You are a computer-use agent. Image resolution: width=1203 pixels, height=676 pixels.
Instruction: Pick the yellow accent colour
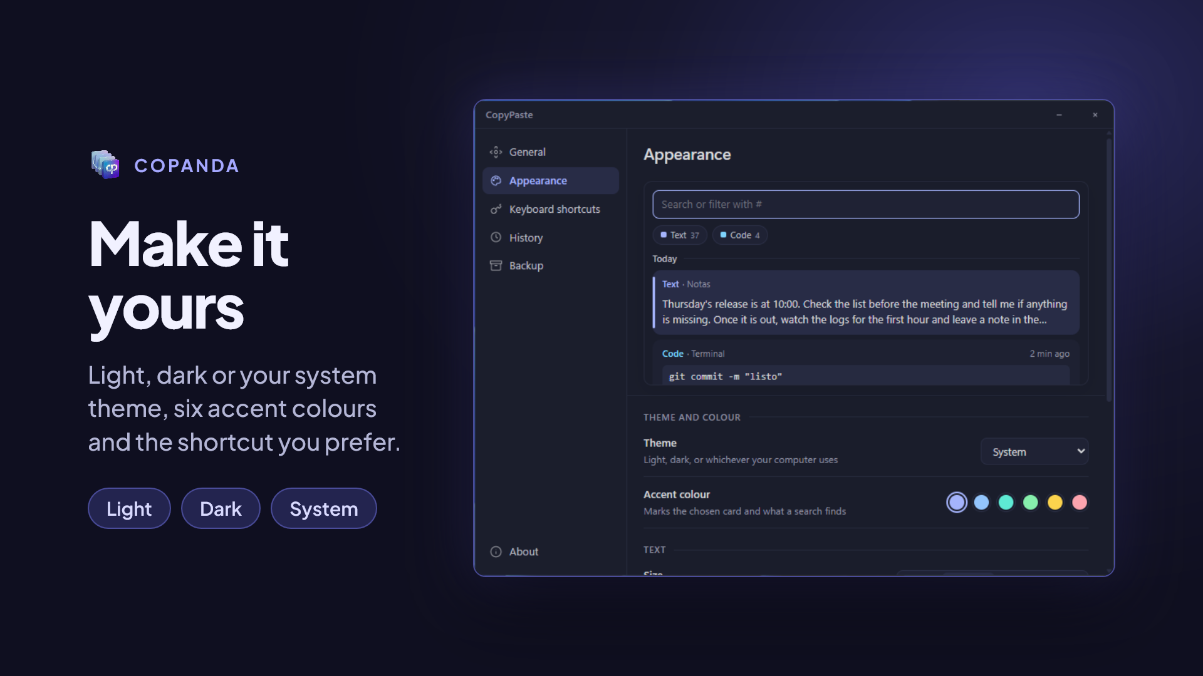pos(1055,502)
